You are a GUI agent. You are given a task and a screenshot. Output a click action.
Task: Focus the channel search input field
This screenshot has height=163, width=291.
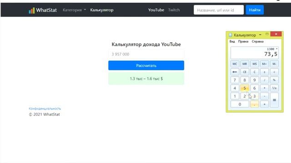[219, 10]
